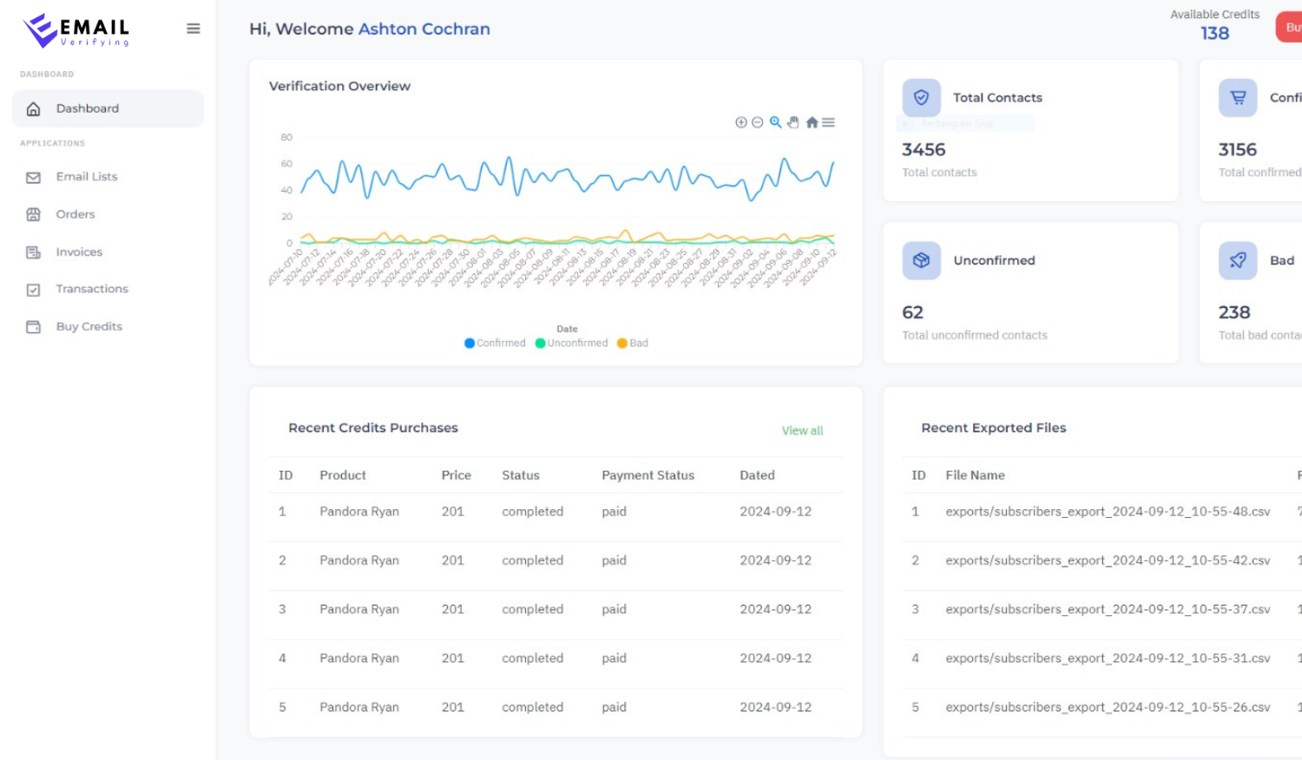Click the Product column header

point(343,475)
